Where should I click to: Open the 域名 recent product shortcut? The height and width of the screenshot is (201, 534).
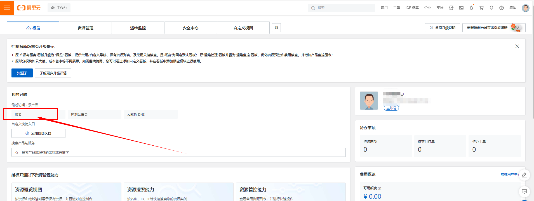31,114
